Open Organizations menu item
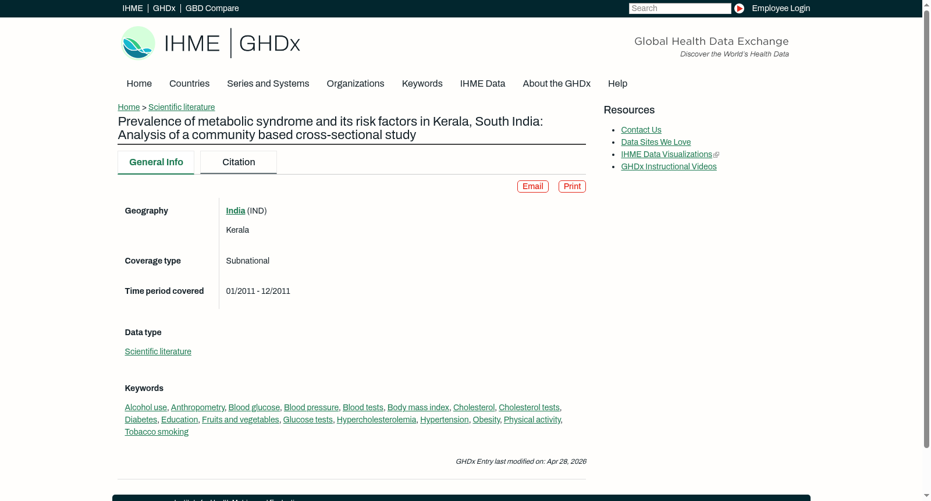 click(356, 84)
